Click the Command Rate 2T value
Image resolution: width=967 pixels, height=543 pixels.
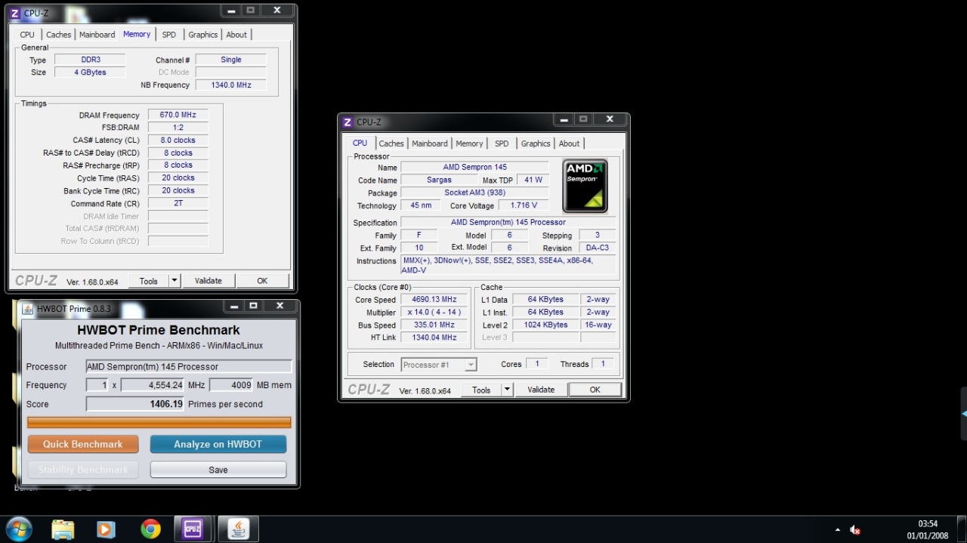tap(178, 203)
